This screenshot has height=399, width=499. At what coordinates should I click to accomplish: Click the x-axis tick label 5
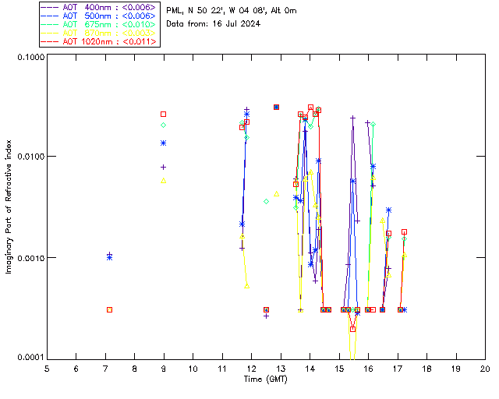click(47, 369)
